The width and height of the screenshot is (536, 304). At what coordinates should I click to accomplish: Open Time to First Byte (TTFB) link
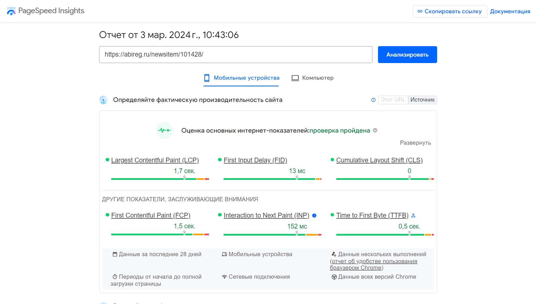(x=372, y=215)
